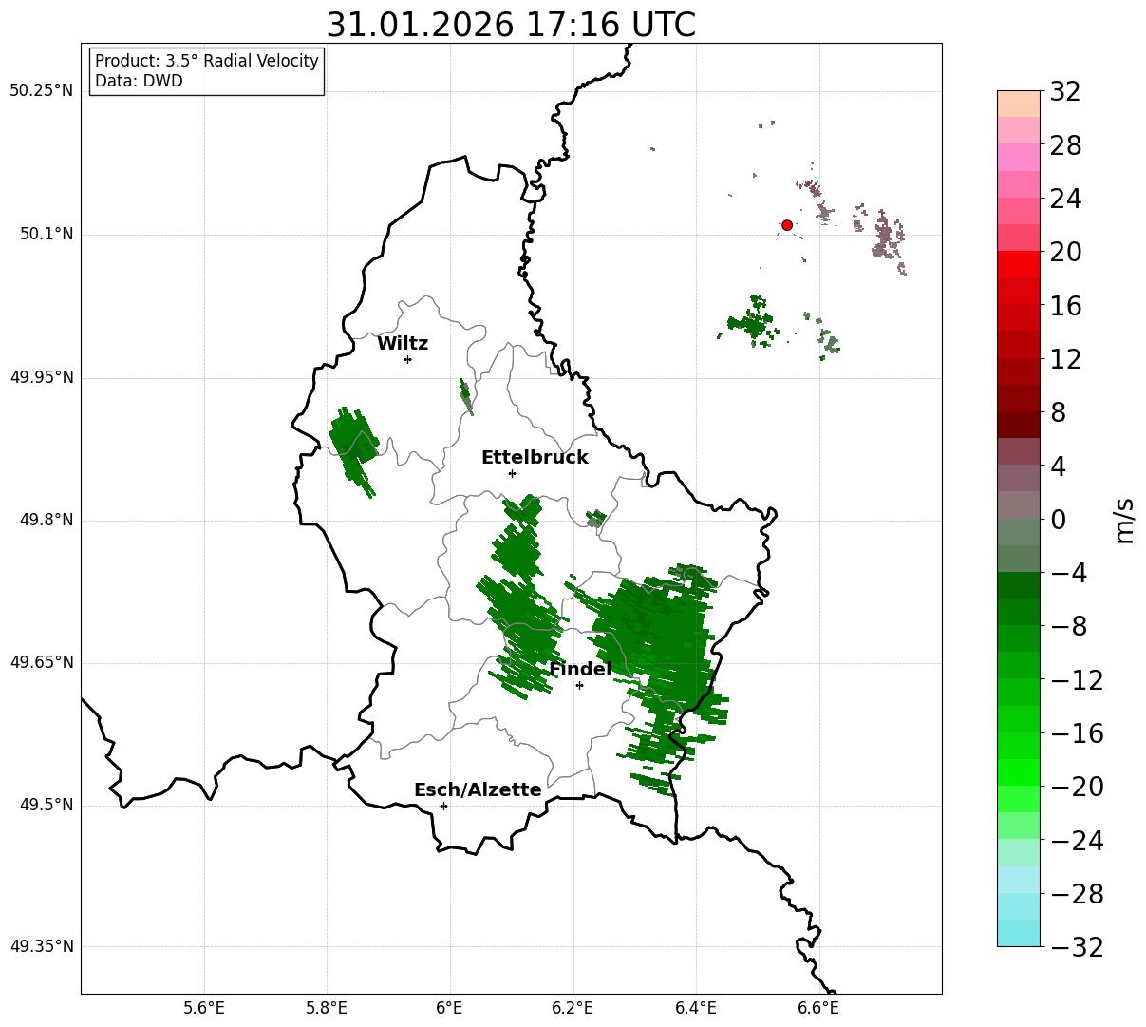The image size is (1146, 1027).
Task: Click the colorbar tick value −4
Action: 1069,574
